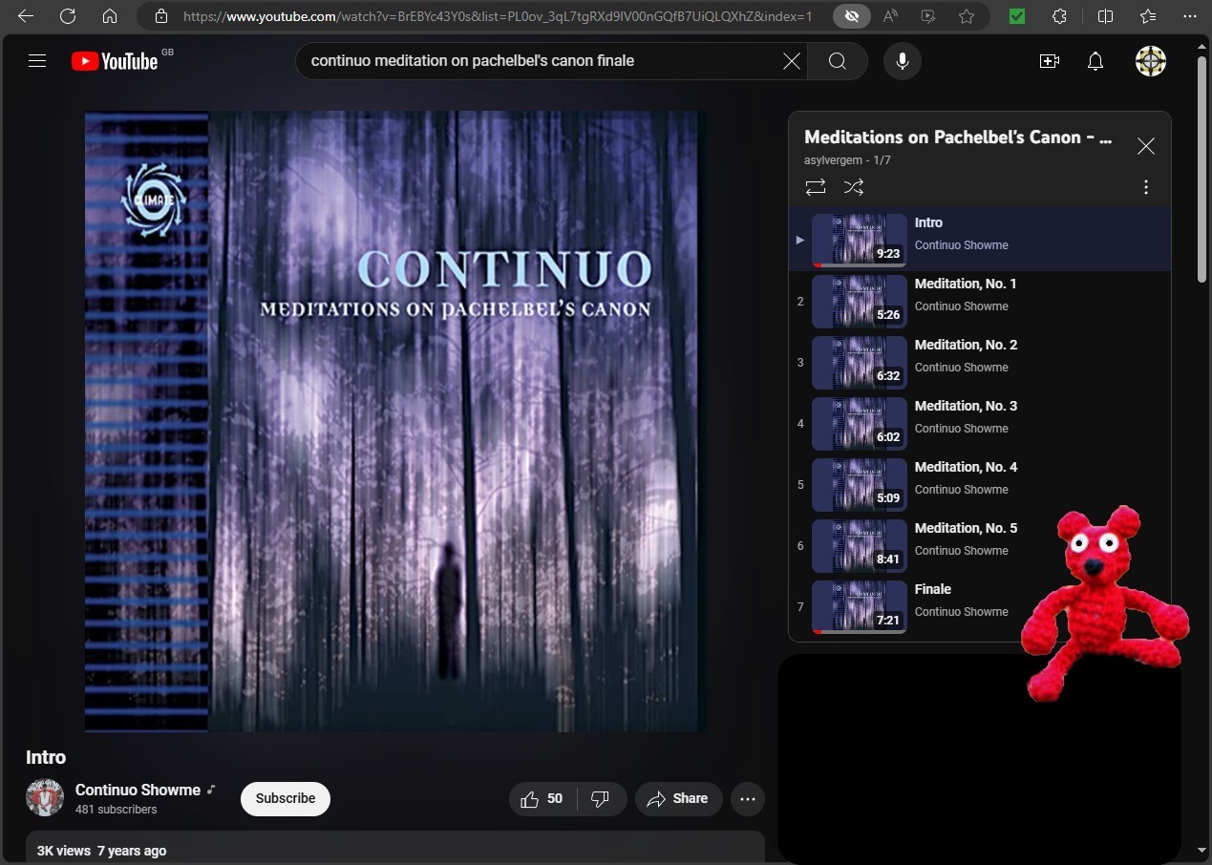
Task: Like the video with thumbs up
Action: click(x=542, y=799)
